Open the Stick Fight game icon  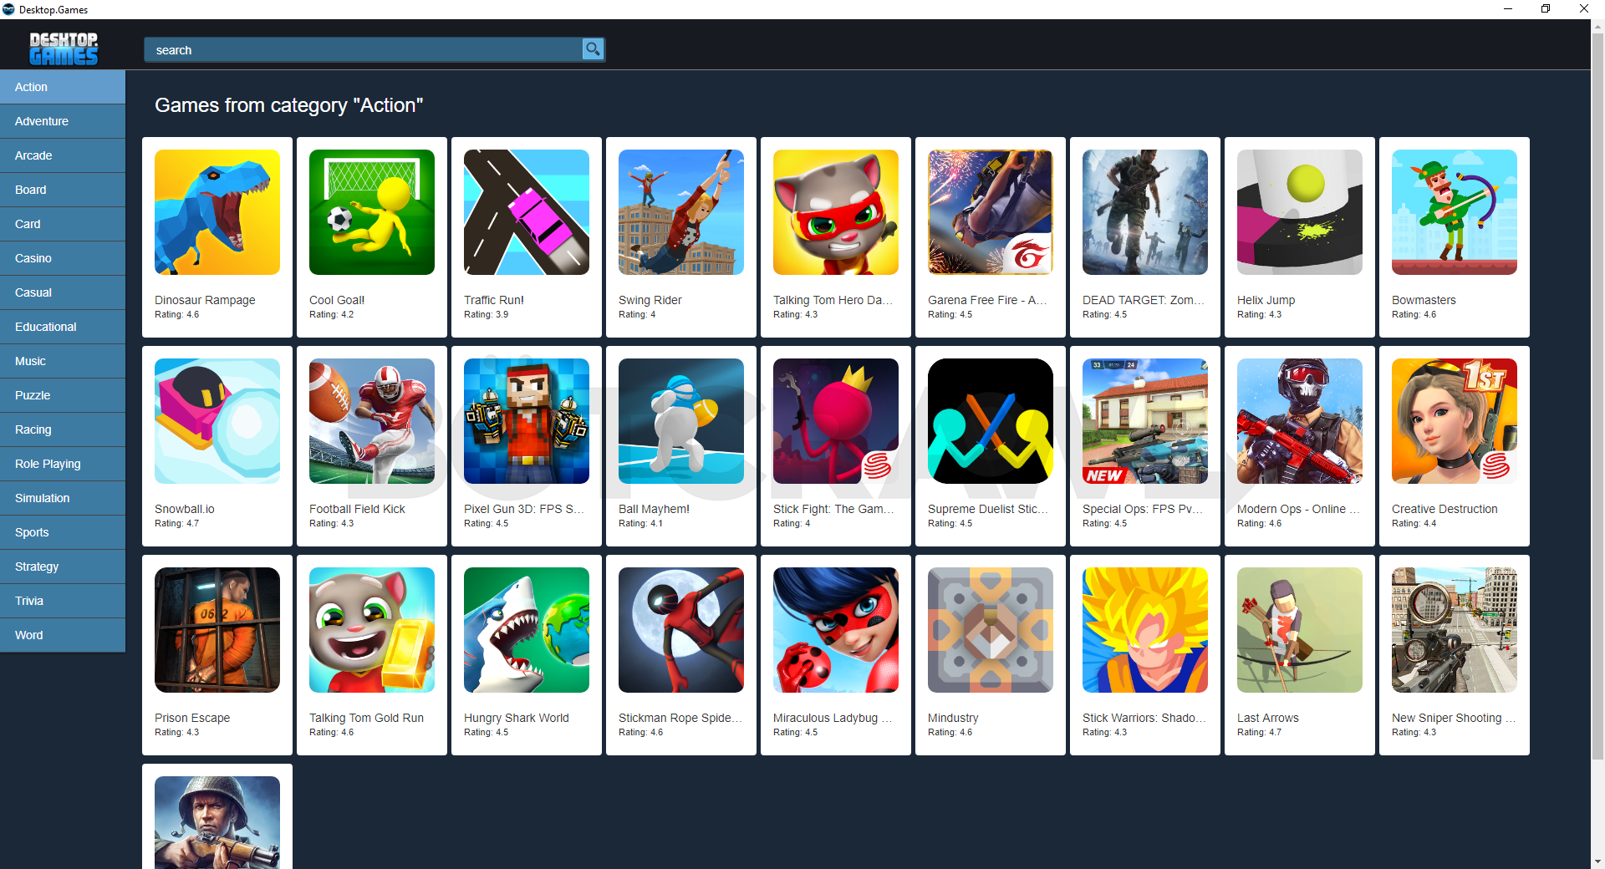pyautogui.click(x=836, y=421)
